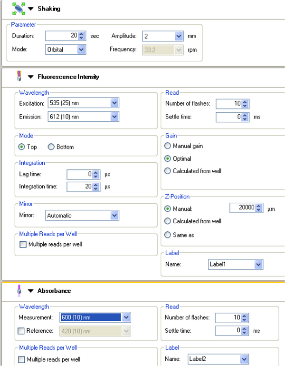285x366 pixels.
Task: Select Bottom read mode
Action: (x=51, y=147)
